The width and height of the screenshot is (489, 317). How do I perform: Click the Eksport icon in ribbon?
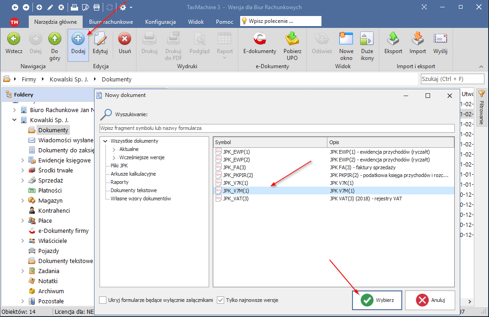(x=393, y=40)
